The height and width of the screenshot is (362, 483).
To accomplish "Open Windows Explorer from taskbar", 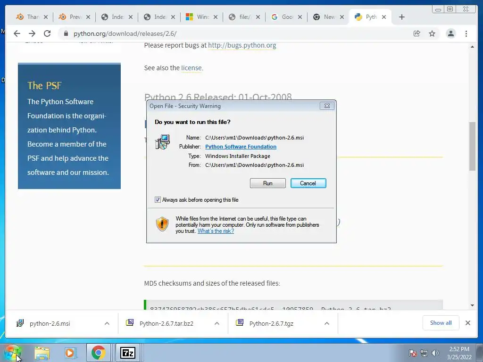I will tap(42, 353).
